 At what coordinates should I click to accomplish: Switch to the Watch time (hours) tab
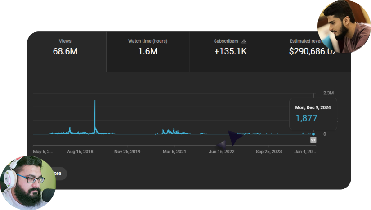[x=148, y=47]
